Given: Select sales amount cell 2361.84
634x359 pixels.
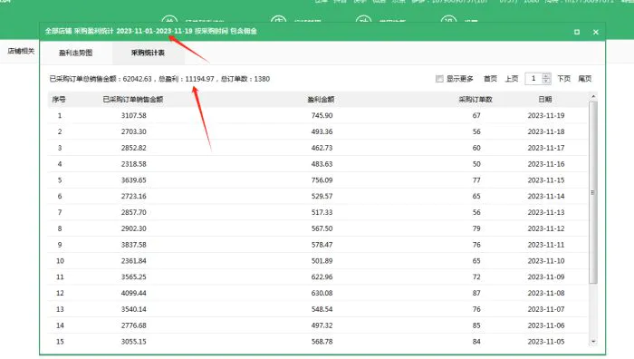Looking at the screenshot, I should pyautogui.click(x=133, y=261).
